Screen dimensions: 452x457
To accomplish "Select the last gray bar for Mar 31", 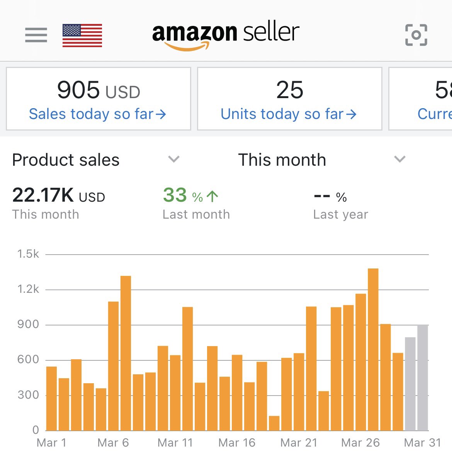I will (x=423, y=377).
